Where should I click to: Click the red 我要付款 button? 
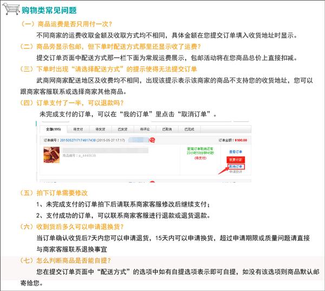click(236, 160)
